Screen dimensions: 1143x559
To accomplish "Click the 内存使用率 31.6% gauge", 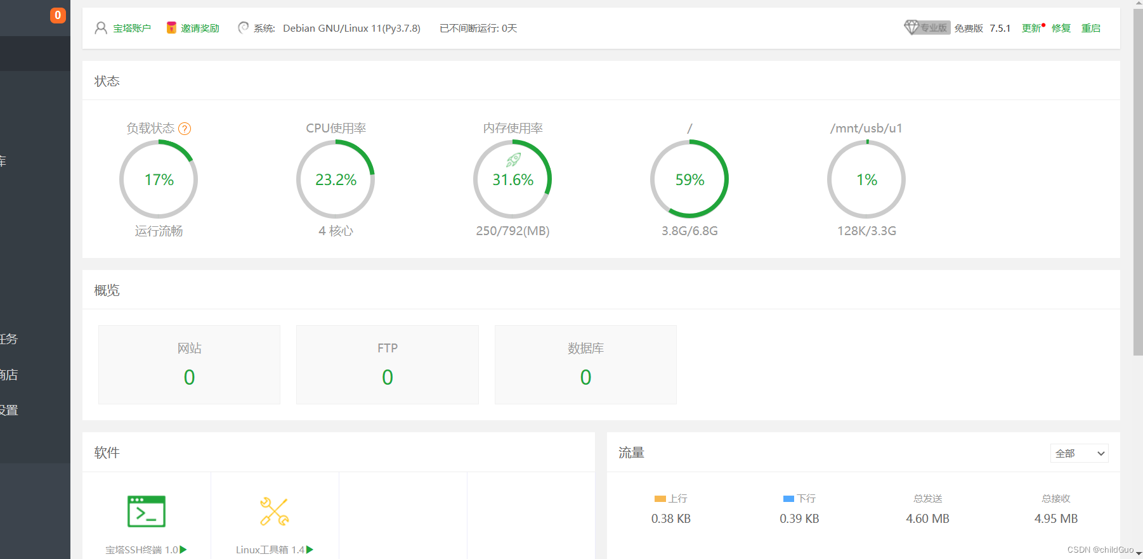I will tap(513, 179).
